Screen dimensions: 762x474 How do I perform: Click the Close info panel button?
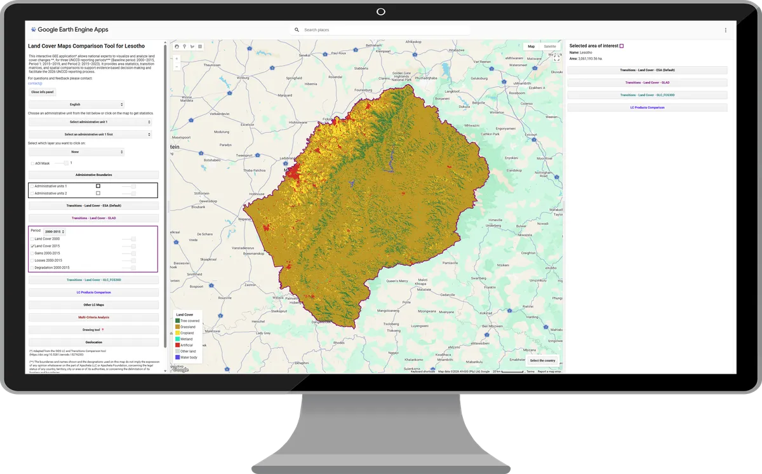click(43, 92)
